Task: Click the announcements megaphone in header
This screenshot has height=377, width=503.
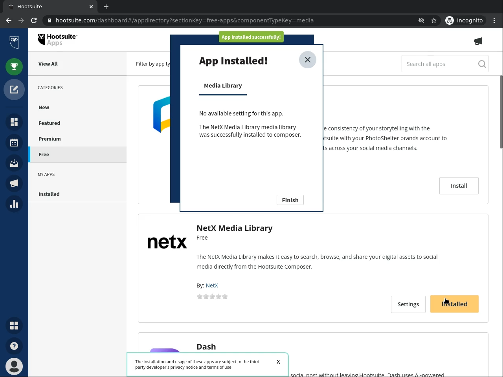Action: point(478,41)
